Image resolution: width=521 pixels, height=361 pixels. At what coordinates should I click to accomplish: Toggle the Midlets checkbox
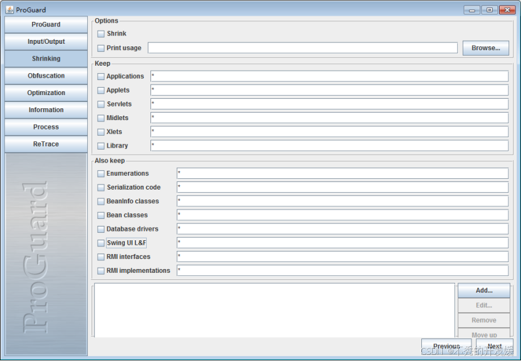click(x=101, y=118)
